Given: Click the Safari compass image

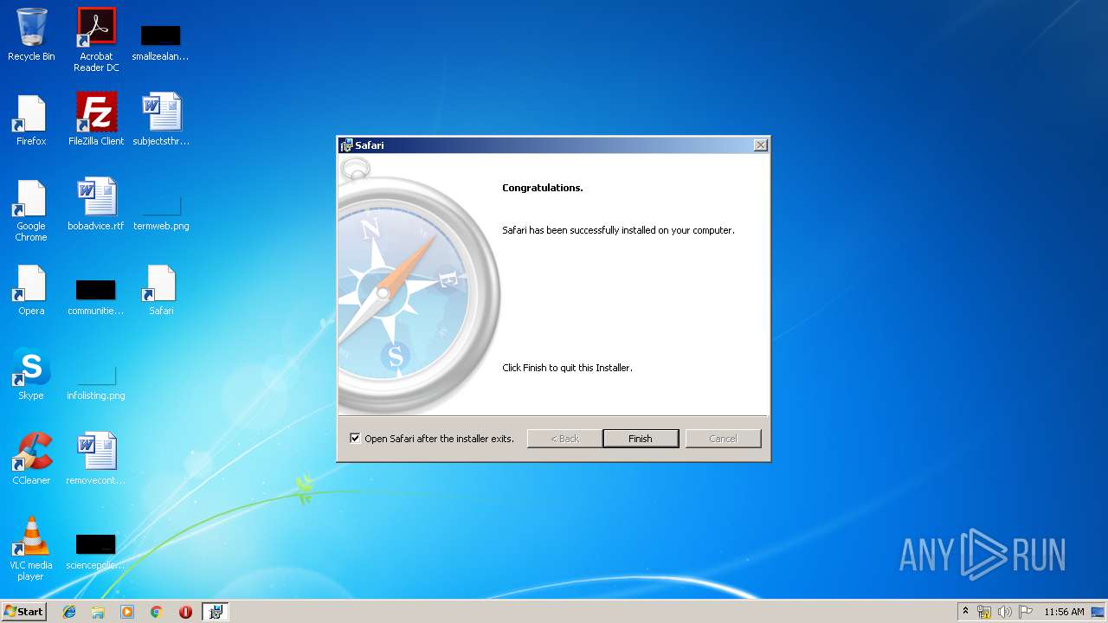Looking at the screenshot, I should point(419,286).
